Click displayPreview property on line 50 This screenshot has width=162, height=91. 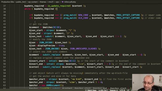point(46,45)
